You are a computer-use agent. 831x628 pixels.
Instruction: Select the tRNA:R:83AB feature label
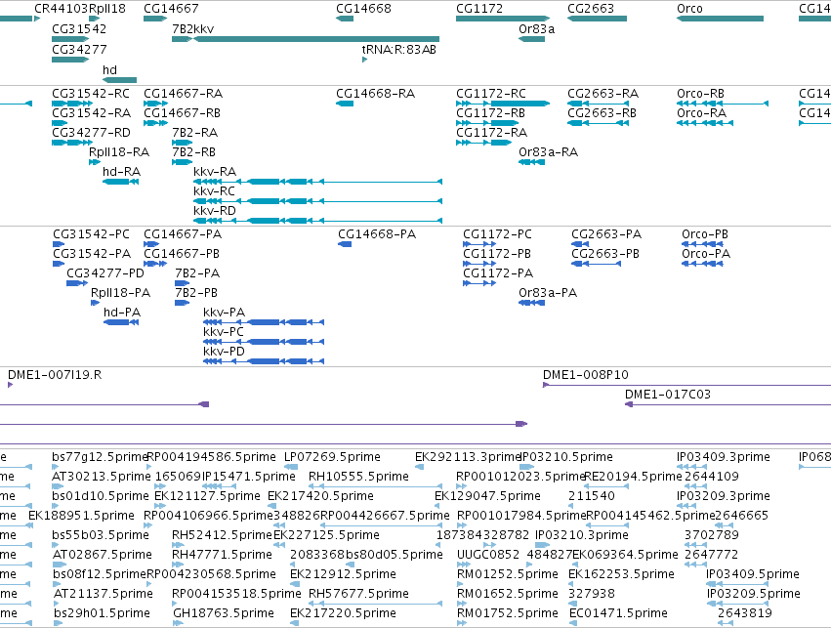pyautogui.click(x=399, y=49)
